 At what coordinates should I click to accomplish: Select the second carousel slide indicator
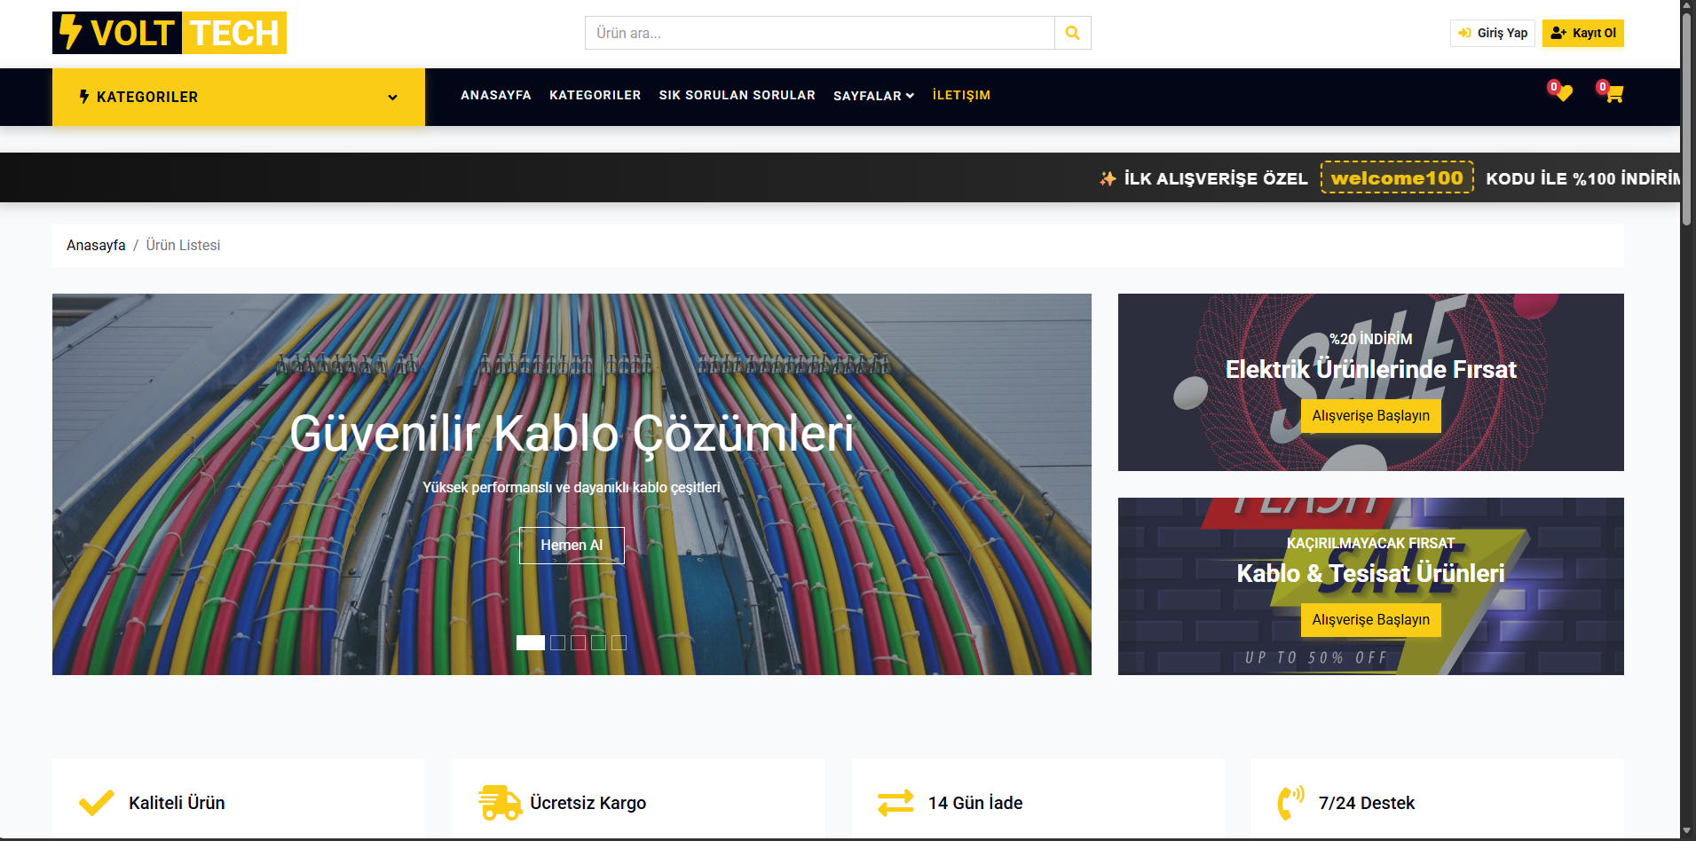tap(557, 642)
